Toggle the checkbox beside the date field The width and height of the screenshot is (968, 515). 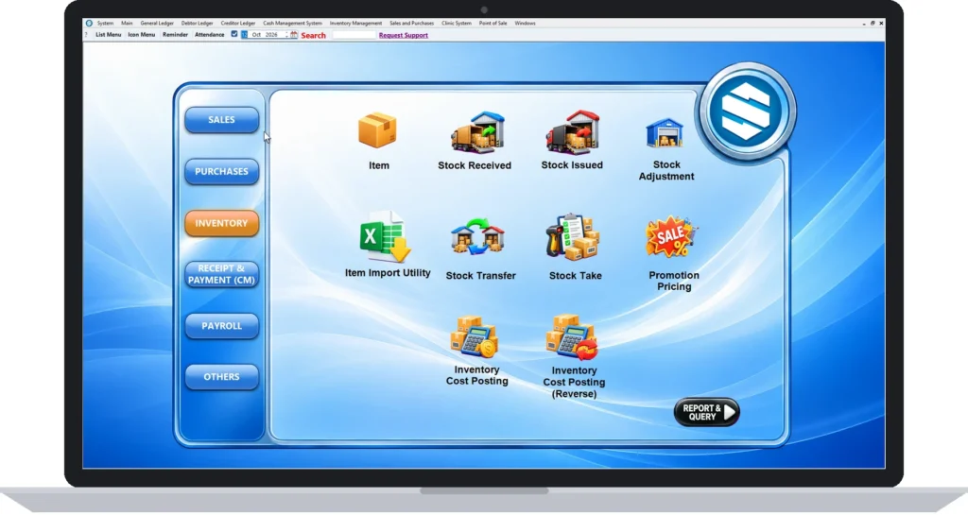[234, 34]
